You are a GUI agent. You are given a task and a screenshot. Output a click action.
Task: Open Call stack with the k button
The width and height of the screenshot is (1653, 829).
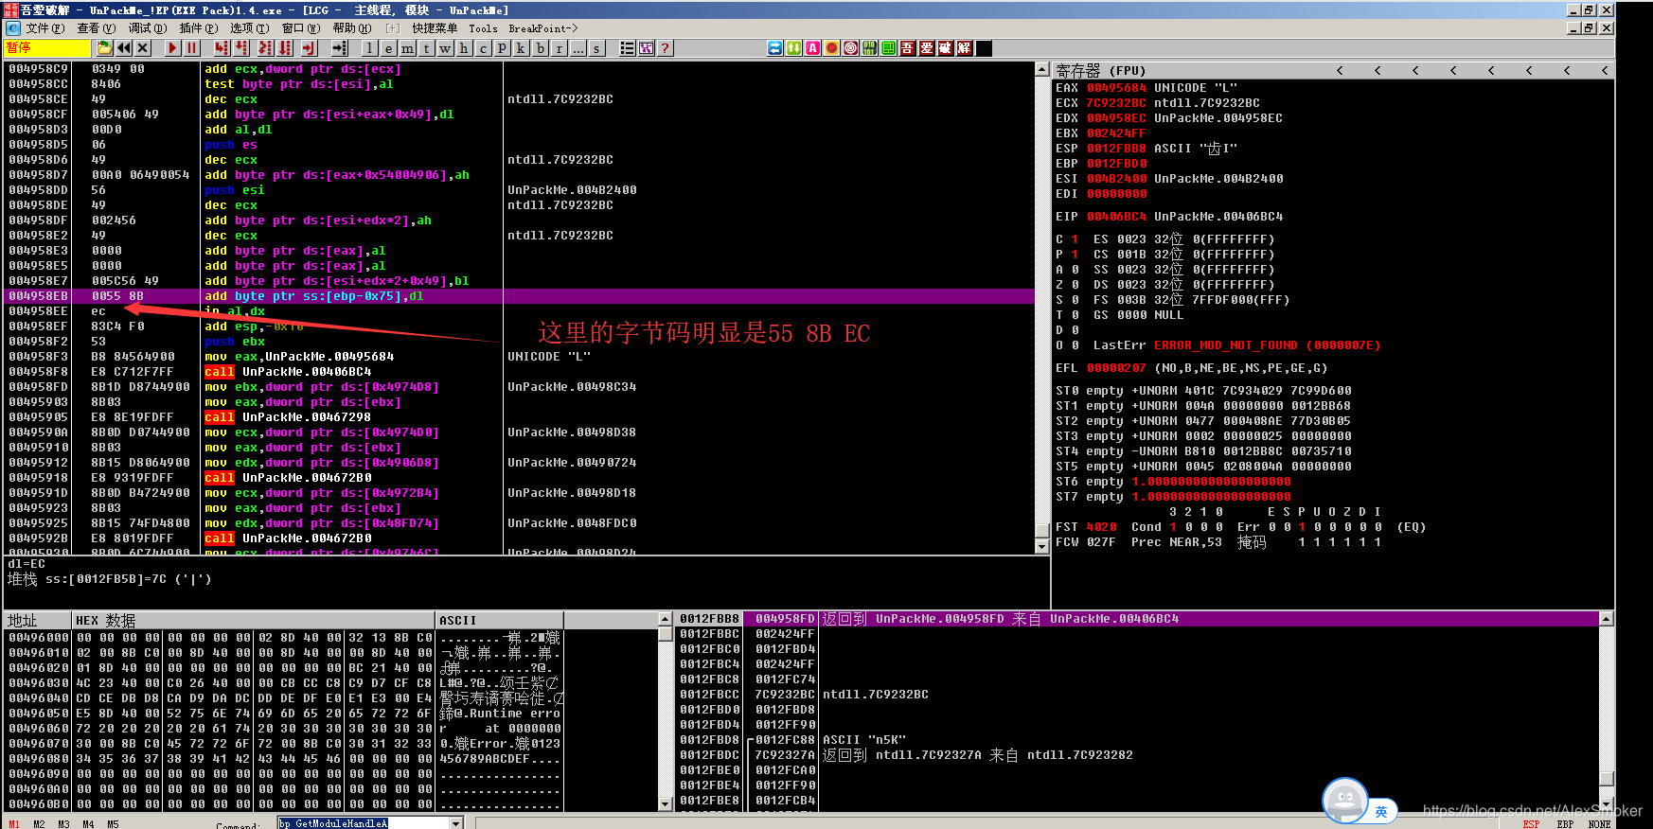click(x=521, y=48)
